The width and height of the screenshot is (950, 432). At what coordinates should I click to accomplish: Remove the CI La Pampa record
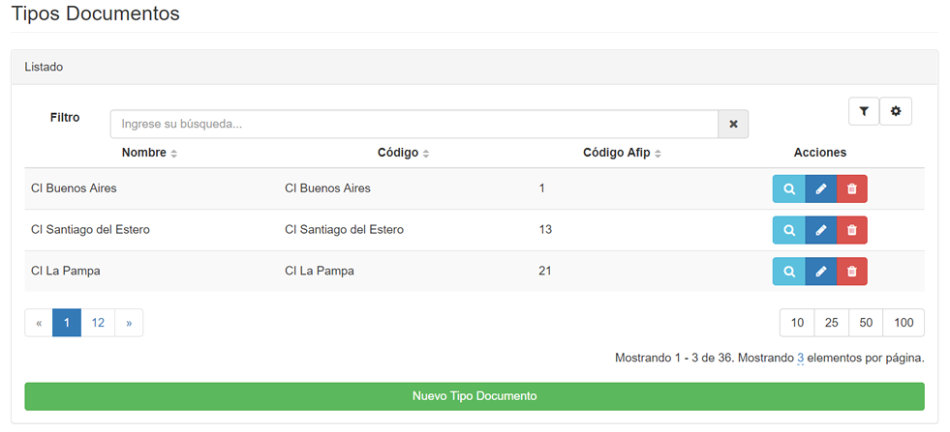(852, 271)
